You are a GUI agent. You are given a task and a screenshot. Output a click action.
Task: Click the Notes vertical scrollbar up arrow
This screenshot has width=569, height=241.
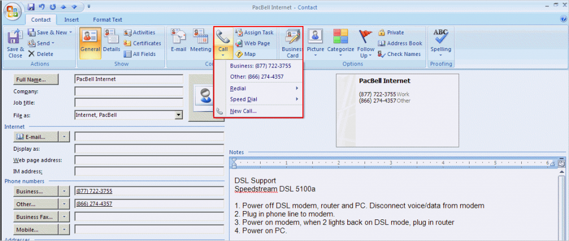pos(562,172)
